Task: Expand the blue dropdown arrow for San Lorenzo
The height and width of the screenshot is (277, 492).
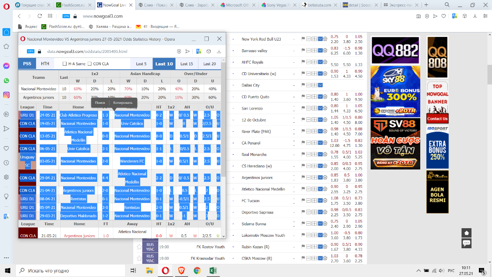Action: (x=320, y=108)
